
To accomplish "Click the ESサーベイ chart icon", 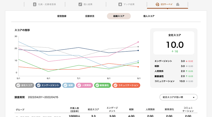I will (157, 4).
